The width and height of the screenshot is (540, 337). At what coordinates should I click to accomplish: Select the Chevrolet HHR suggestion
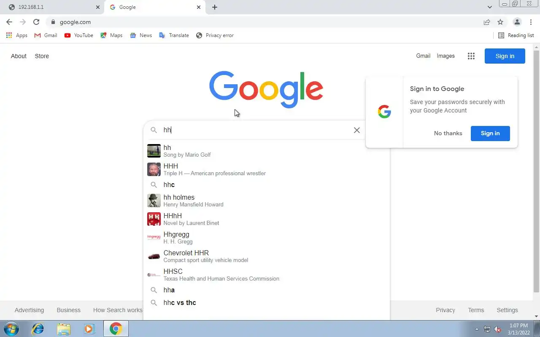(267, 256)
